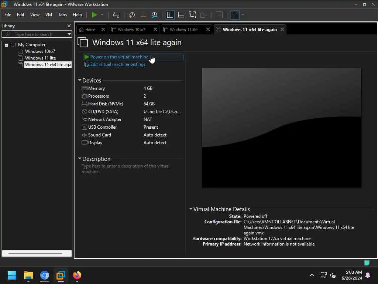Screen dimensions: 378x284
Task: Select Windows 10to7 in library tree
Action: tap(40, 51)
